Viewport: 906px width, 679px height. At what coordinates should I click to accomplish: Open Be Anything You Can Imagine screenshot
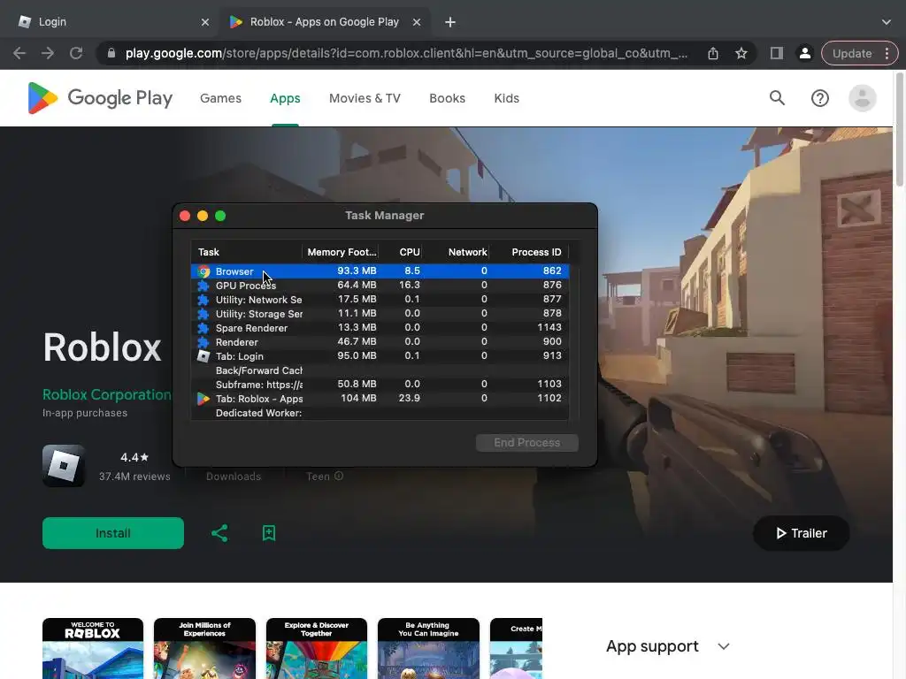click(x=428, y=648)
